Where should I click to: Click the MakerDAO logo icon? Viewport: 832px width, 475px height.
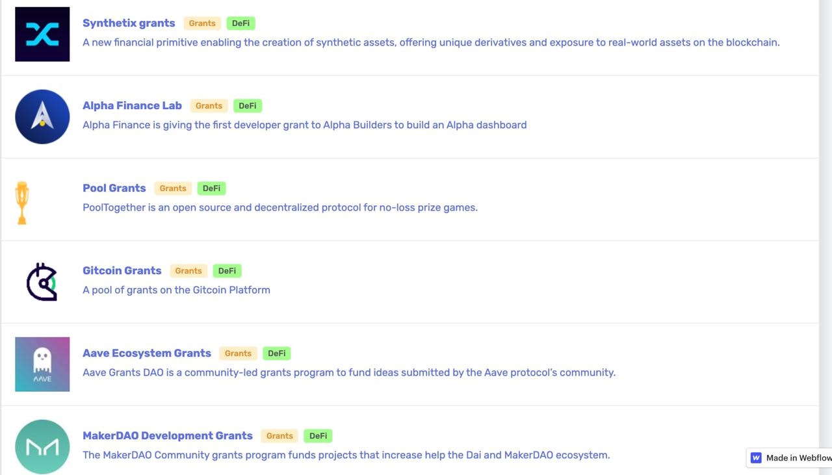42,447
